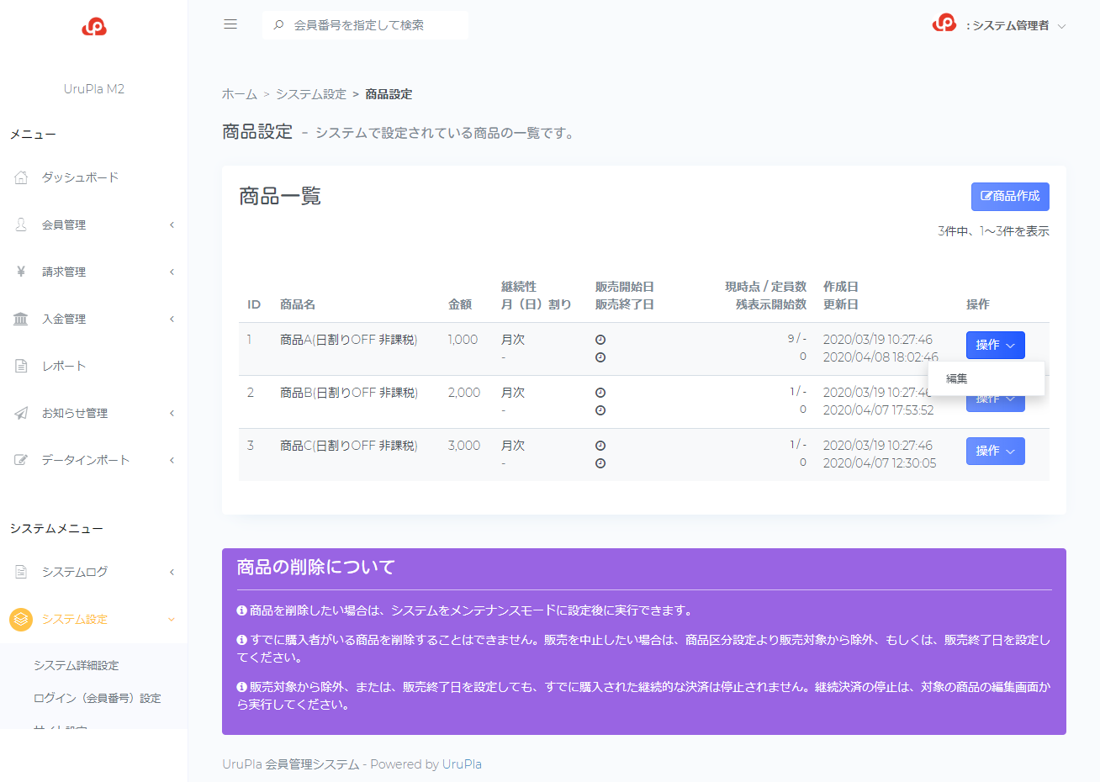
Task: Click the データインポート edit icon
Action: tap(21, 460)
